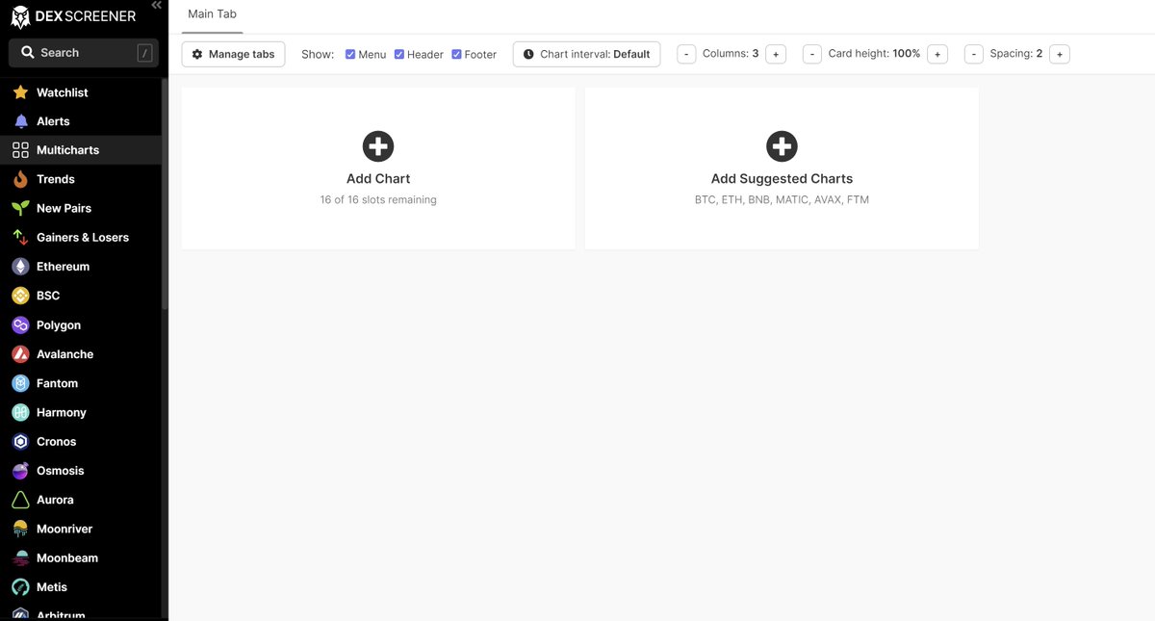Open the Moonbeam chain link
The width and height of the screenshot is (1155, 621).
[81, 557]
